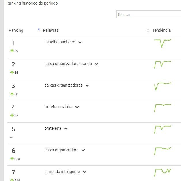Select the fruteira cozinha keyword text
The image size is (181, 181).
coord(58,107)
